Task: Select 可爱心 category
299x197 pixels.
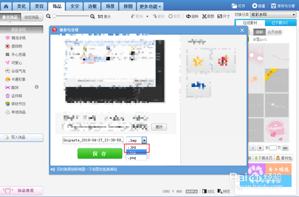Action: click(x=14, y=63)
